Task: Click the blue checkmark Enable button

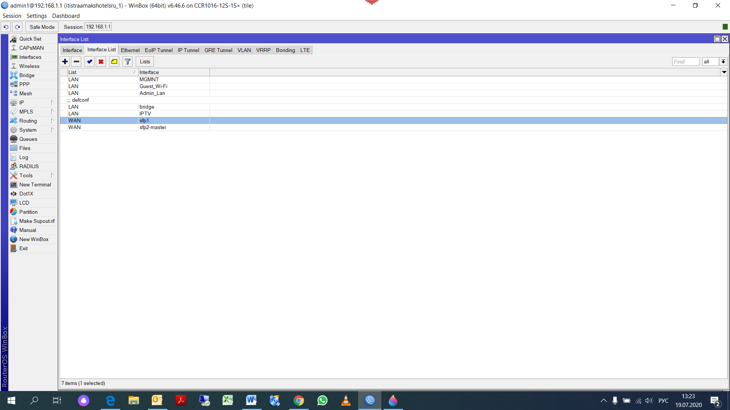Action: point(89,61)
